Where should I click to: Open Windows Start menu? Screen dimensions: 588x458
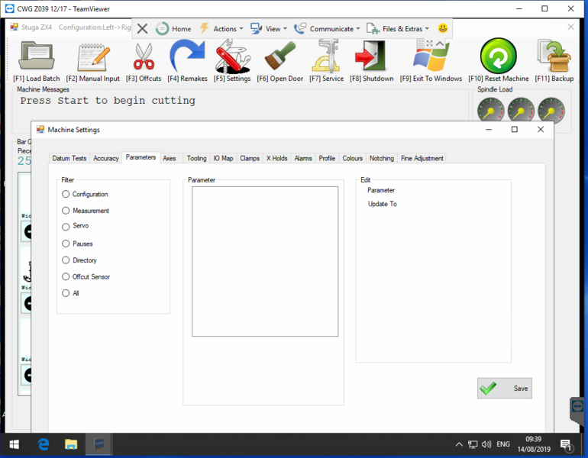[x=15, y=444]
